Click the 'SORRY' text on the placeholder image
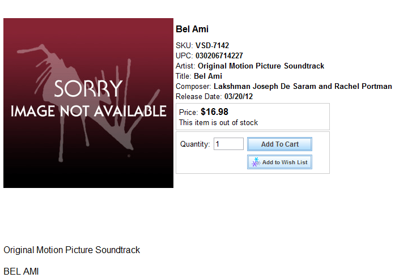The width and height of the screenshot is (399, 278). (88, 88)
